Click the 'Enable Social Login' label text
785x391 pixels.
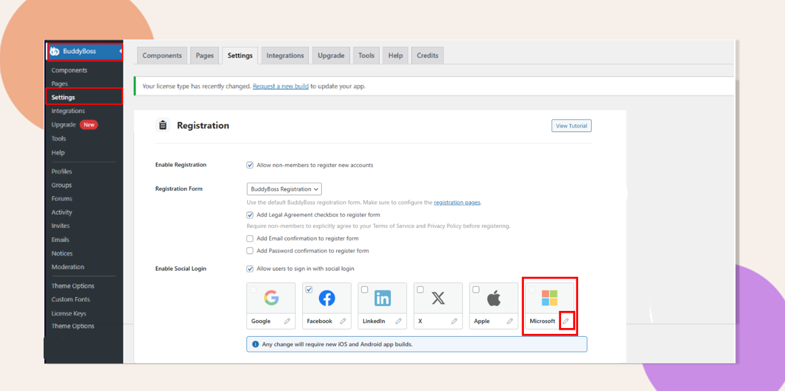click(180, 269)
